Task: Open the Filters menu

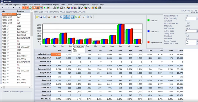Action: (63, 5)
